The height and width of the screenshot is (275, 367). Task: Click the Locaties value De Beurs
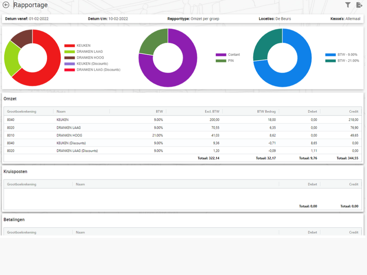coord(283,19)
